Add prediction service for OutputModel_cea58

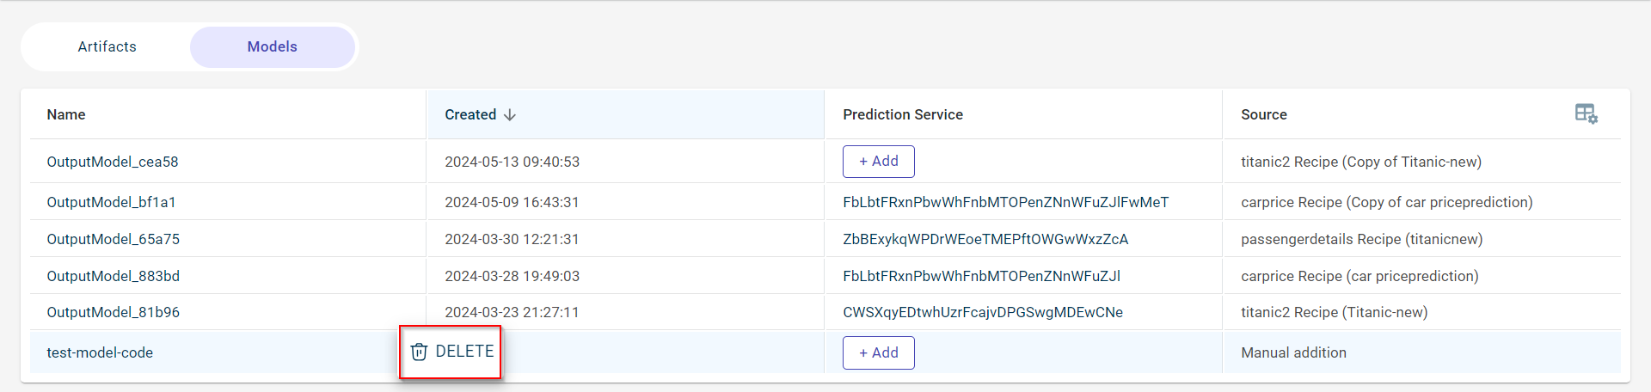click(x=878, y=162)
